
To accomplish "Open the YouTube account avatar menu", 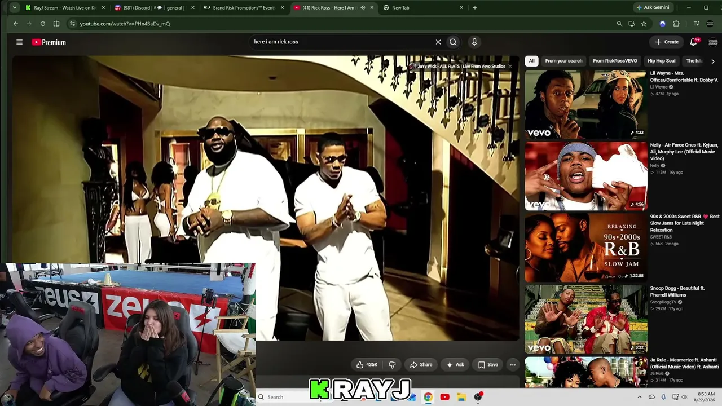I will point(713,42).
